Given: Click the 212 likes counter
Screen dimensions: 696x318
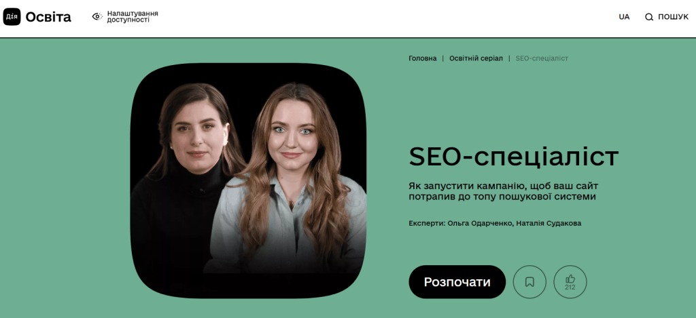Looking at the screenshot, I should (x=570, y=287).
